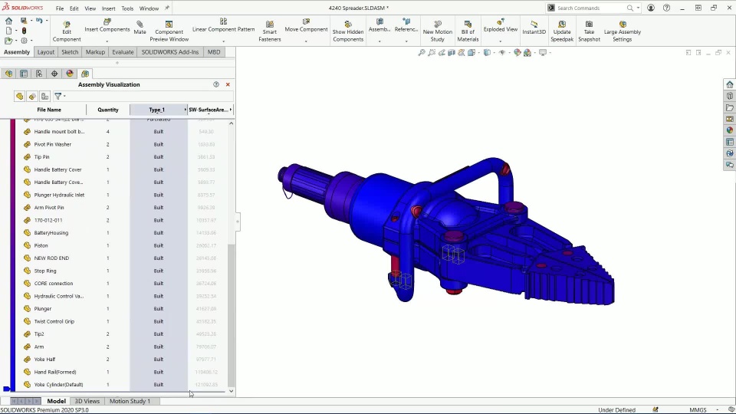
Task: Open Insert menu
Action: pos(108,8)
